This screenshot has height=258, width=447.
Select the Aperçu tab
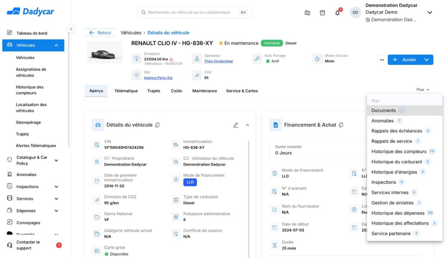(96, 91)
